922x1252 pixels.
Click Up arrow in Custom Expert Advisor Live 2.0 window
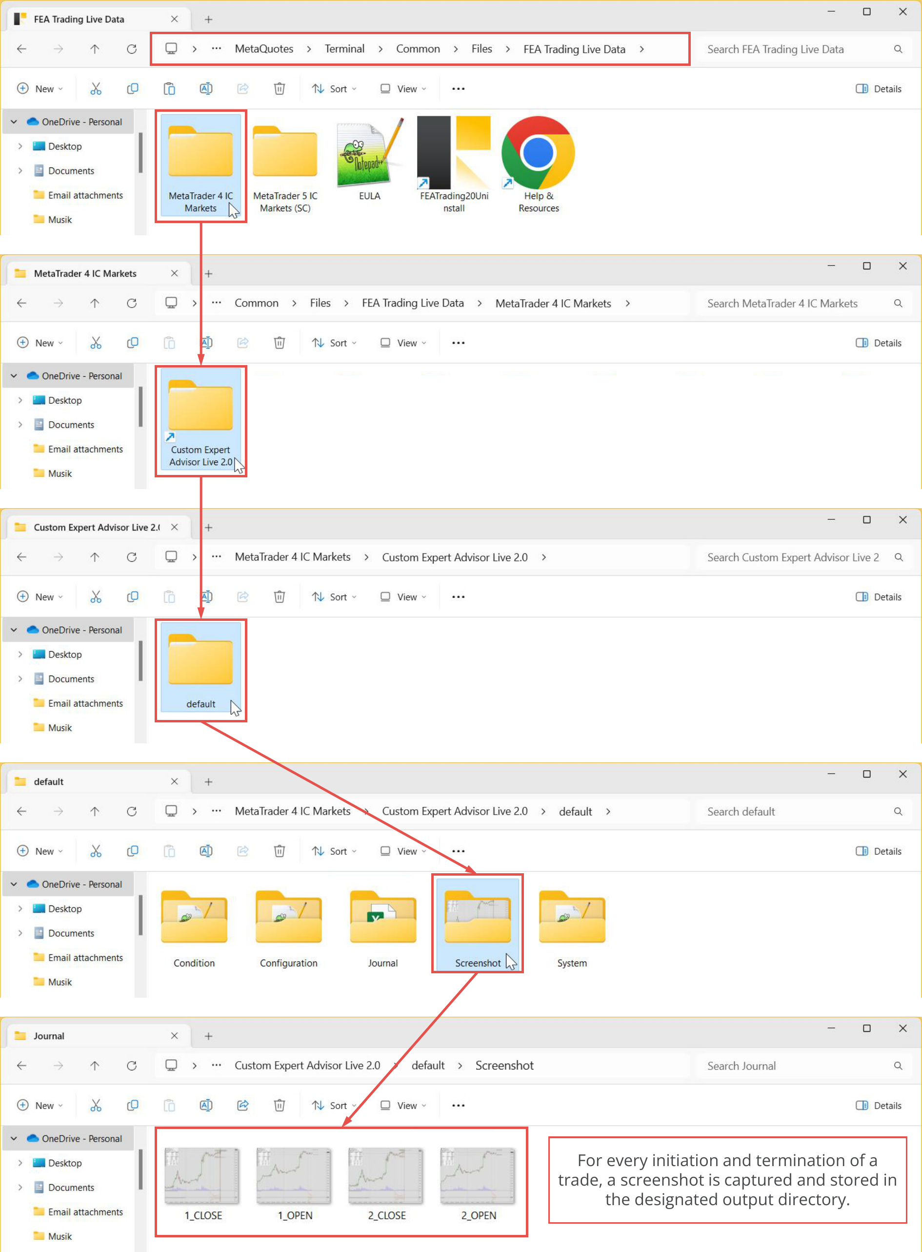tap(95, 557)
